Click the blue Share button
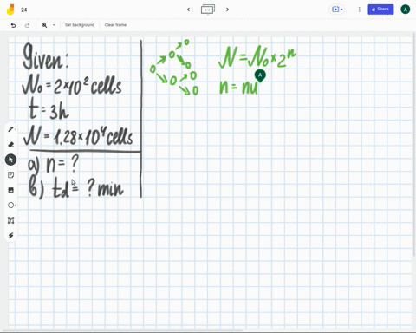This screenshot has width=416, height=333. pos(380,10)
